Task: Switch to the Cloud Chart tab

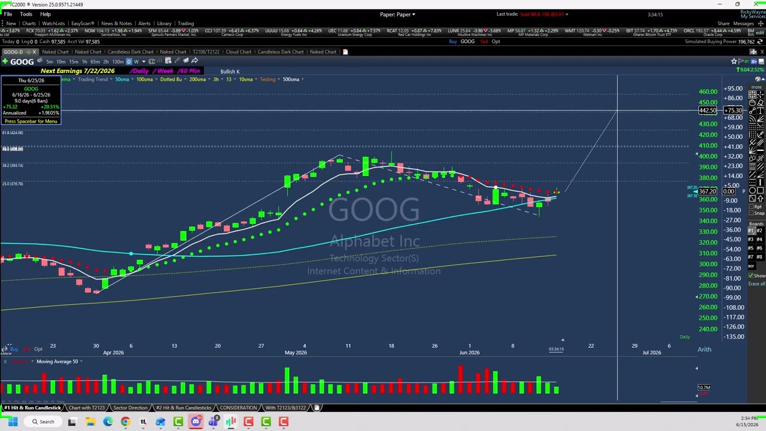Action: pos(238,51)
